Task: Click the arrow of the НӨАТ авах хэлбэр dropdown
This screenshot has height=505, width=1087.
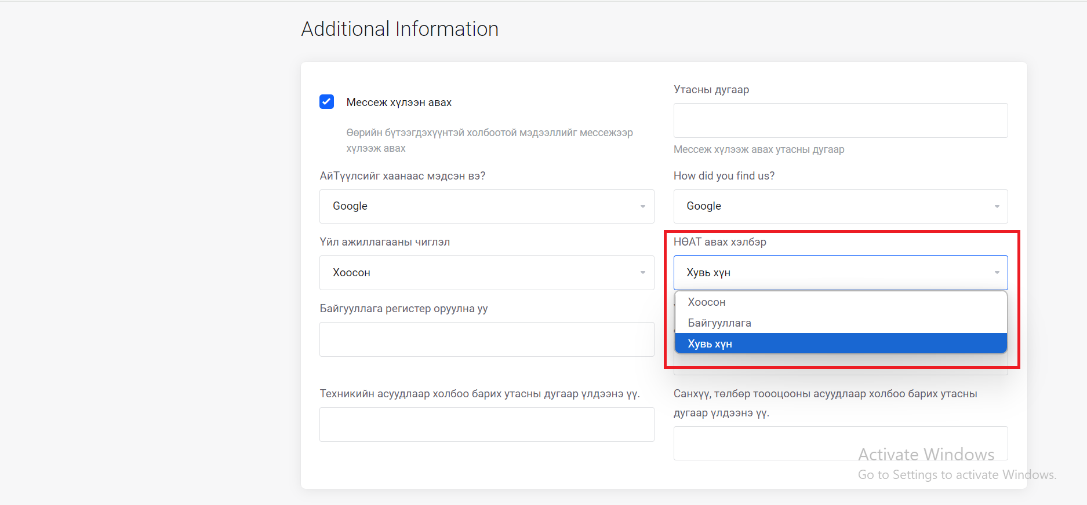Action: [x=997, y=273]
